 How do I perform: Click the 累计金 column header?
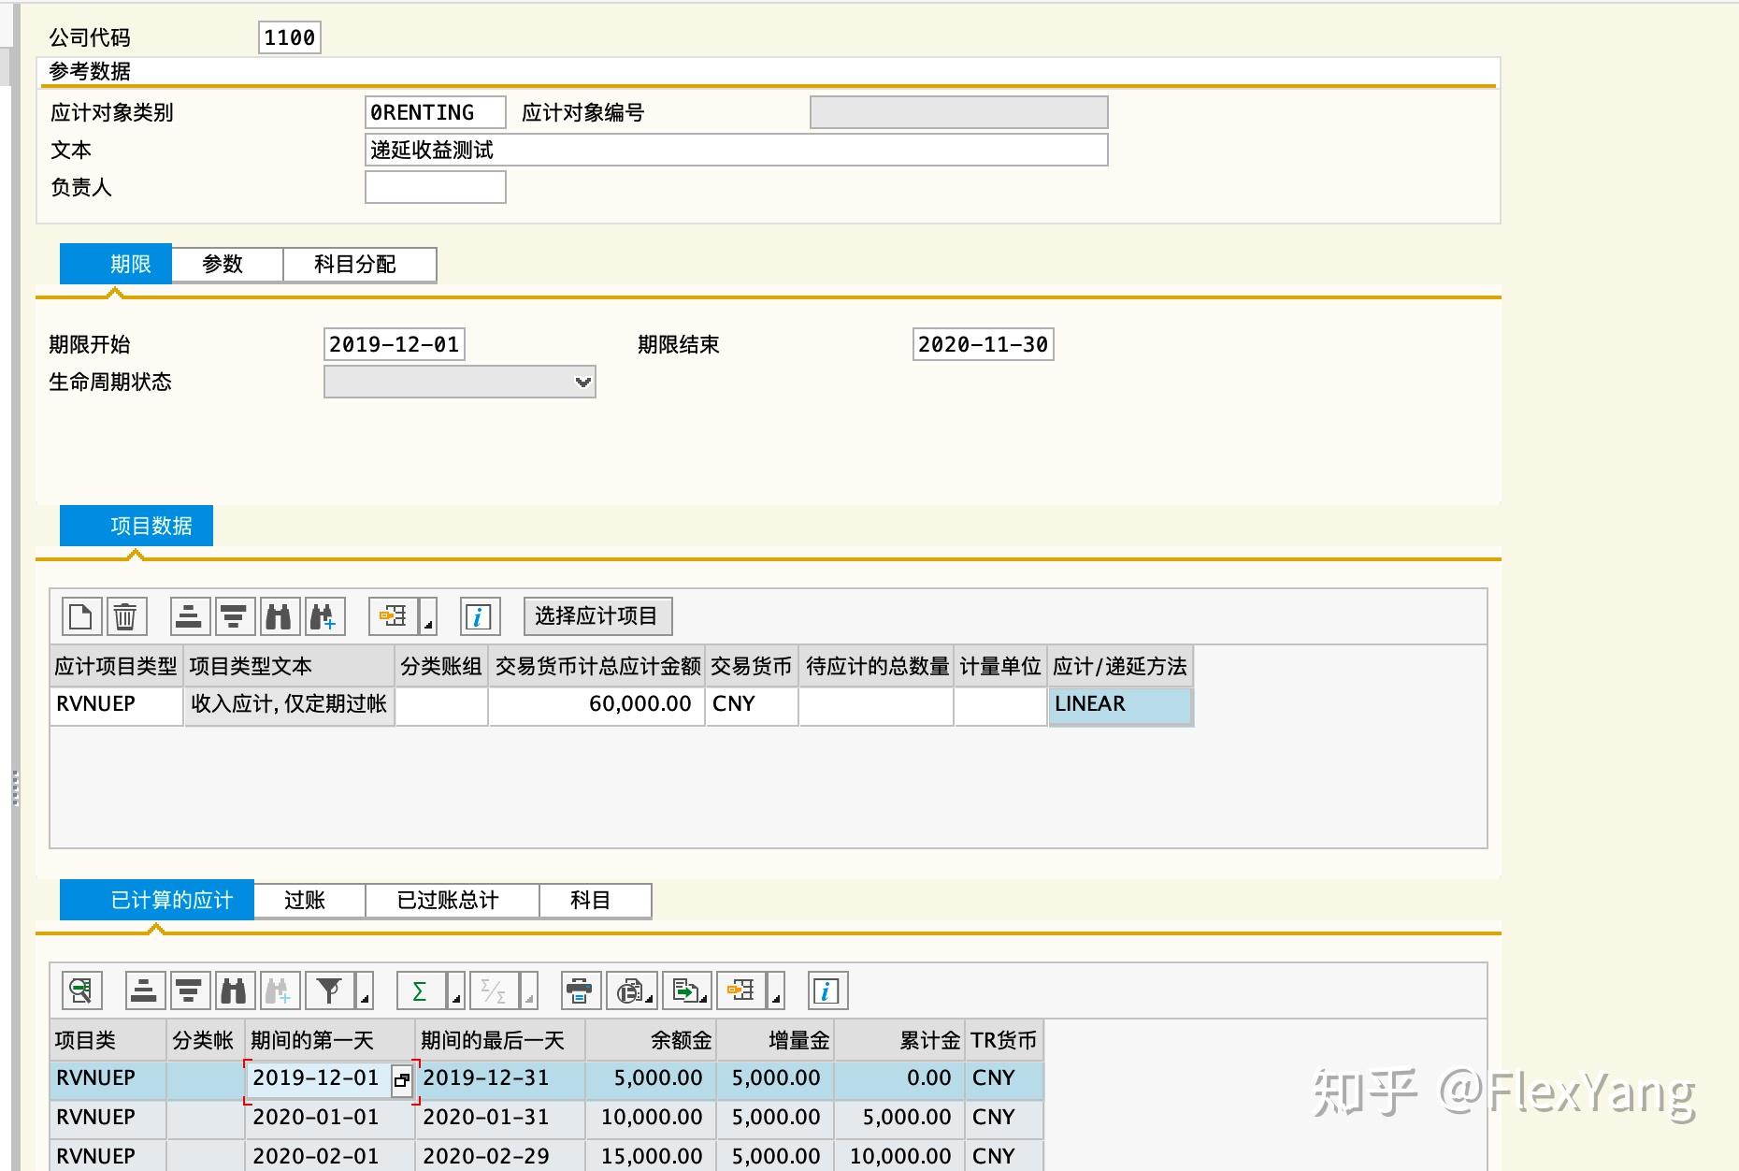point(898,1040)
